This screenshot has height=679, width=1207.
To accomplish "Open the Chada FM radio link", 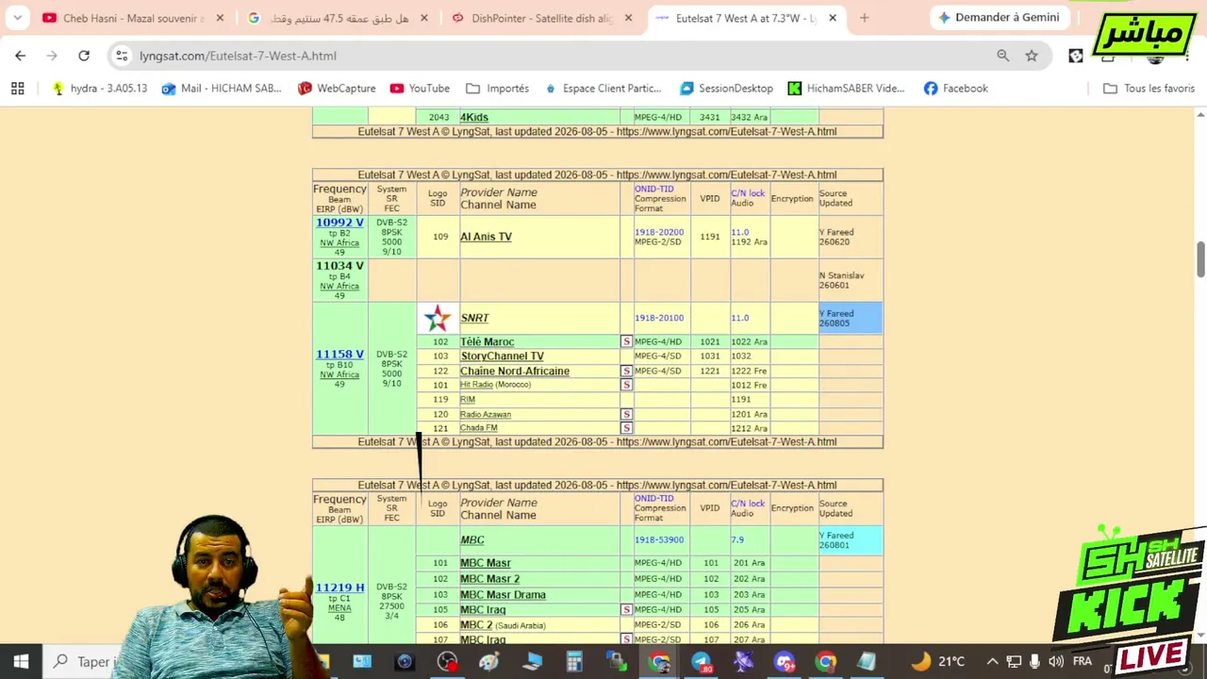I will 478,428.
